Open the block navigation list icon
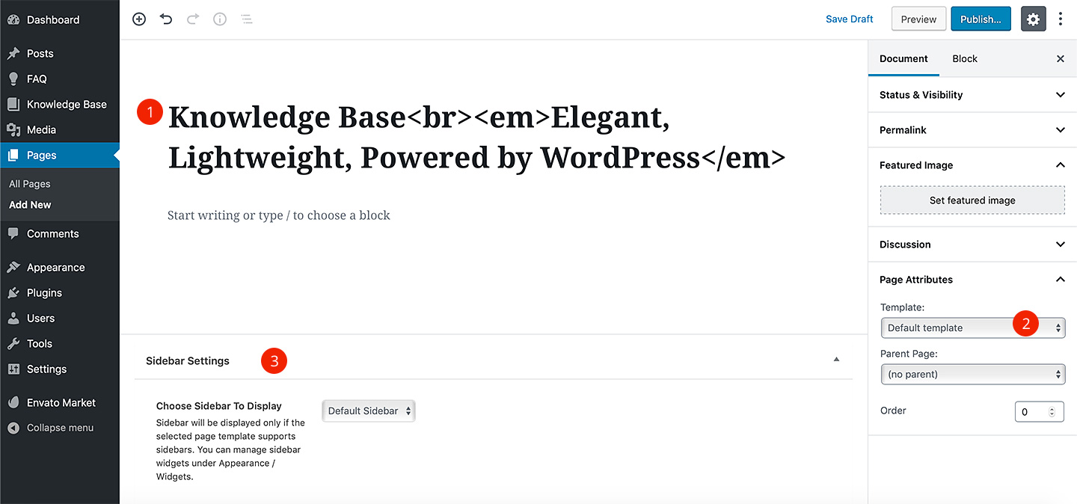 246,19
